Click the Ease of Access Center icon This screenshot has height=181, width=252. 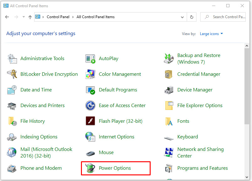(90, 106)
